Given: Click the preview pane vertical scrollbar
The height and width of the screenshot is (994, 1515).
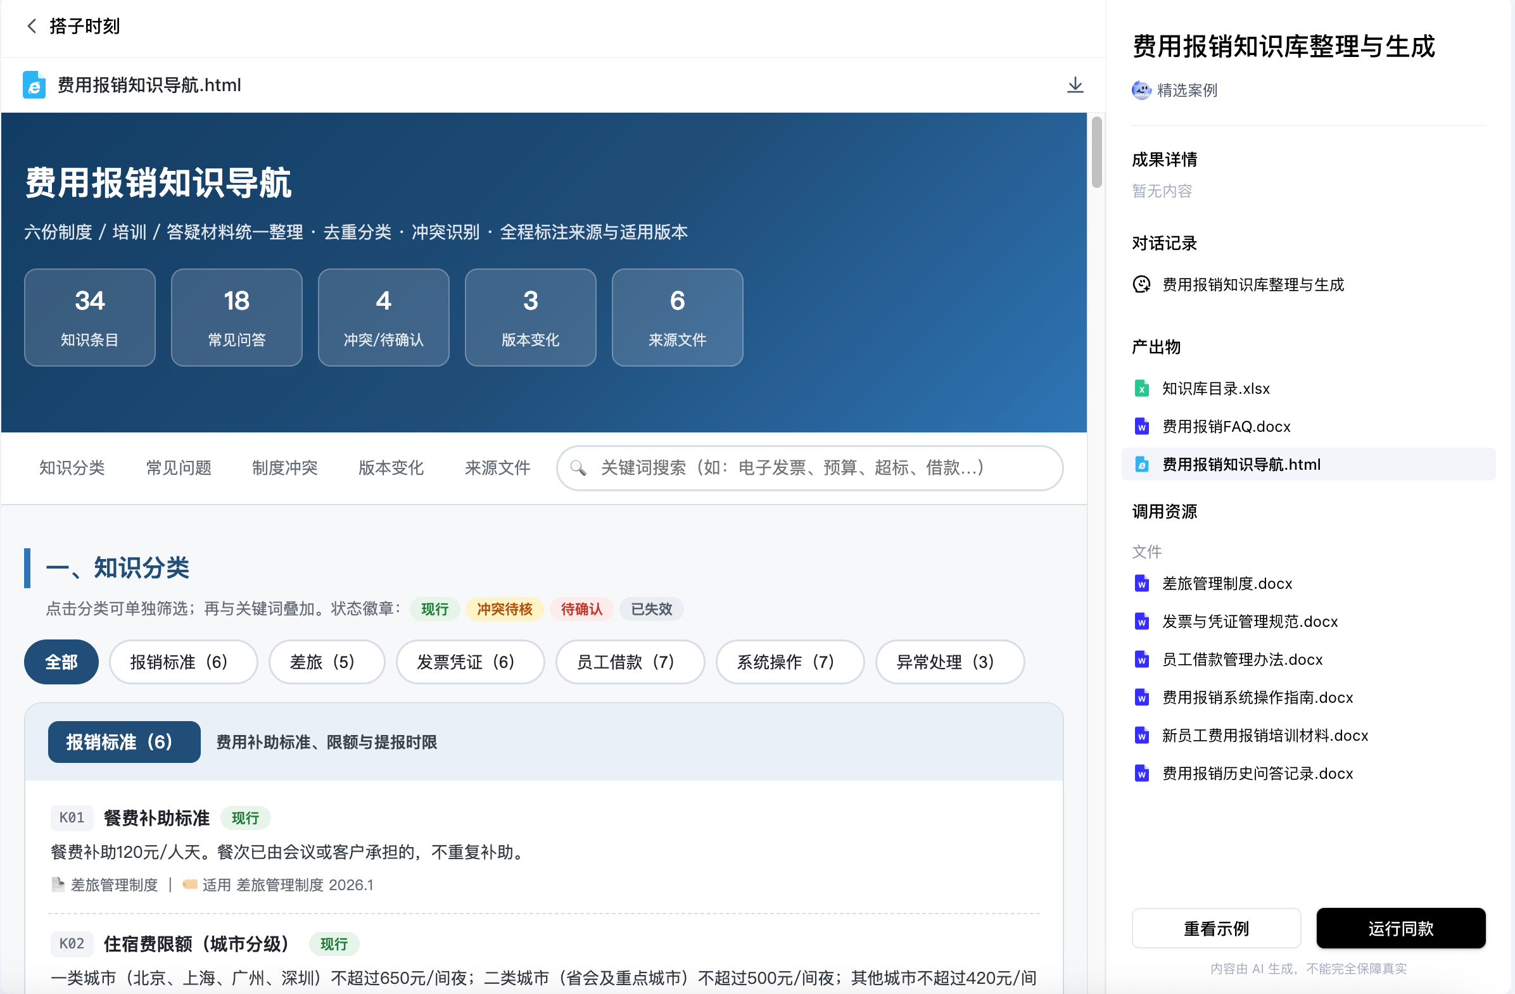Looking at the screenshot, I should (1096, 152).
